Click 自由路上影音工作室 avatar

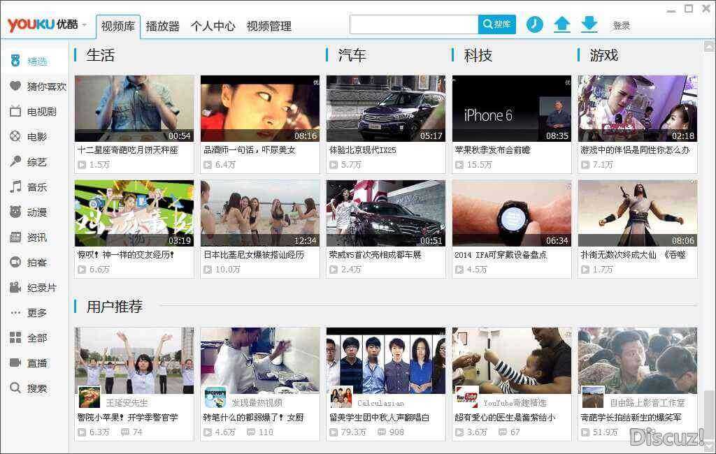593,397
